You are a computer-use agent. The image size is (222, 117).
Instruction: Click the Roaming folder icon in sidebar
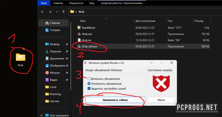click(47, 94)
